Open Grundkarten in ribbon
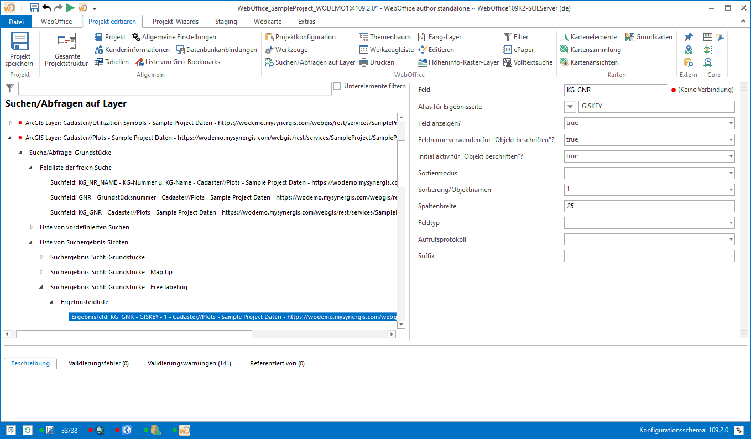 pyautogui.click(x=649, y=37)
